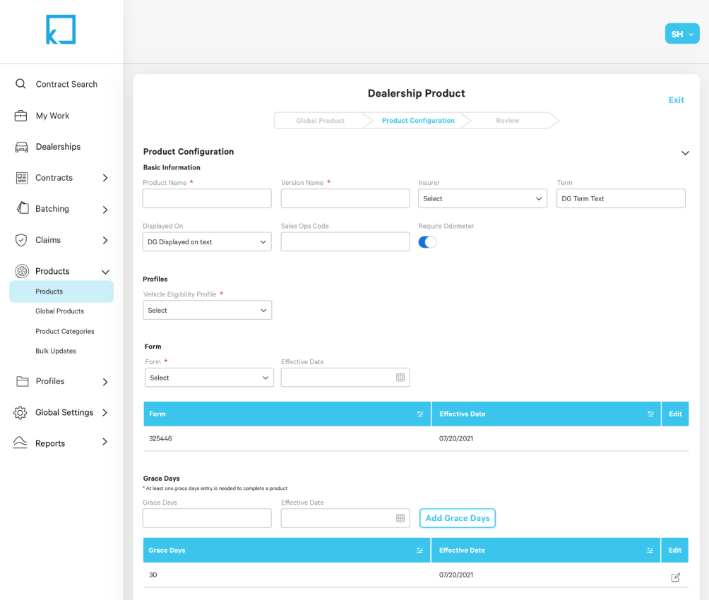Click the Product Name input field
The width and height of the screenshot is (709, 600).
tap(207, 198)
